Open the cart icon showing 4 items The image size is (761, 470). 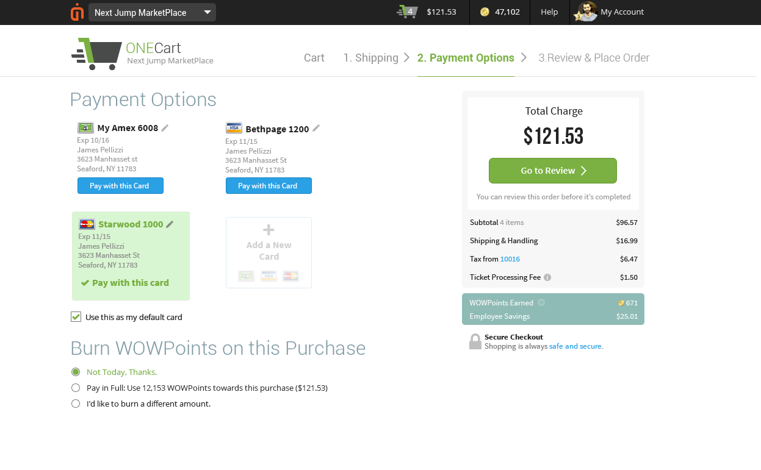(407, 12)
